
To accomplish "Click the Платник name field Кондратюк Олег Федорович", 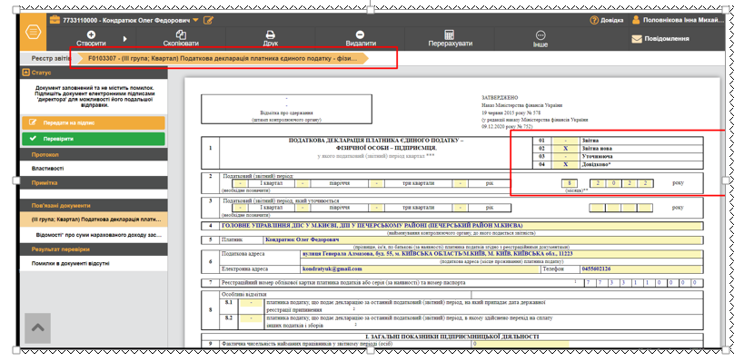I will (x=483, y=240).
